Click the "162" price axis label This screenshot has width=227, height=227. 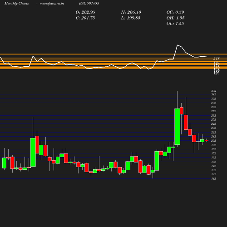213,158
